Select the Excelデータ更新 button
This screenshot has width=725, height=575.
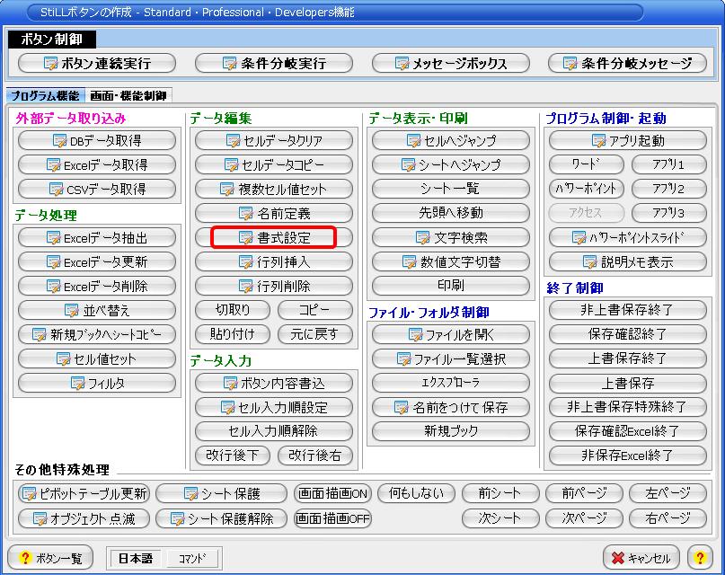tap(97, 262)
